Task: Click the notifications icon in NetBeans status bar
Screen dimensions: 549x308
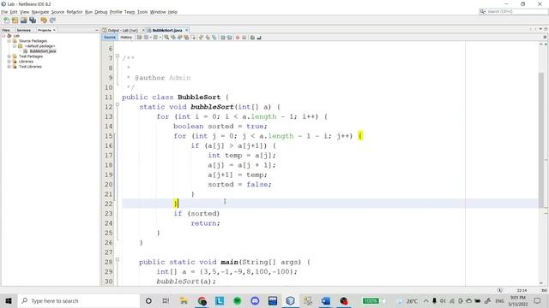Action: [x=500, y=290]
